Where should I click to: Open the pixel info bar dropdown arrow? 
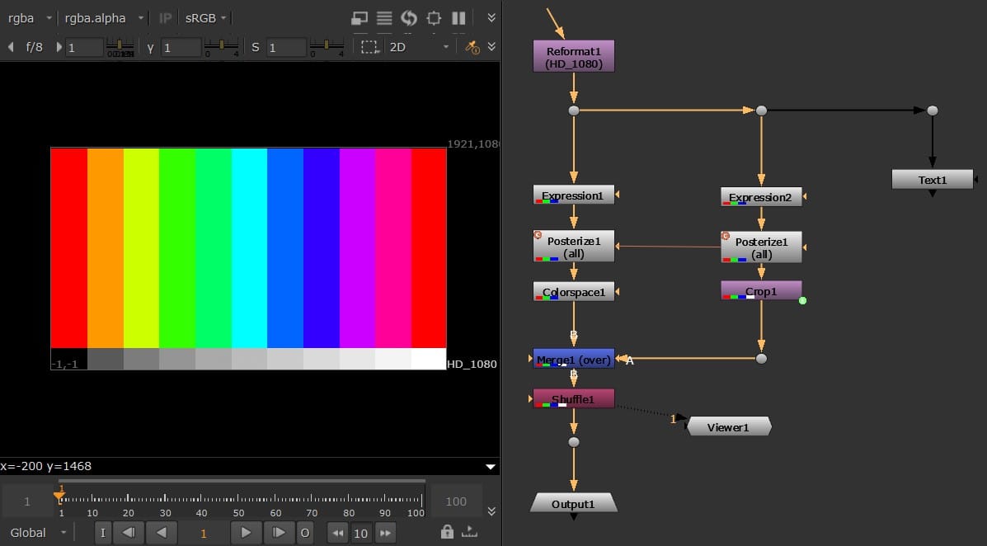click(491, 467)
